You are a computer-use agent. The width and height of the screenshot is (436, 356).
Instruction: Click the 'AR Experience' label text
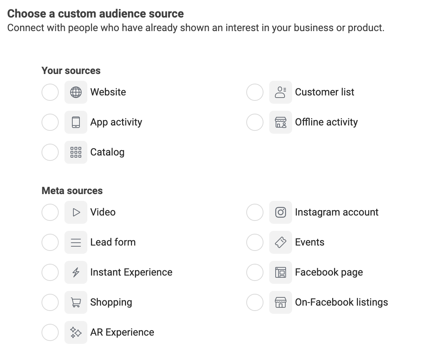(122, 333)
